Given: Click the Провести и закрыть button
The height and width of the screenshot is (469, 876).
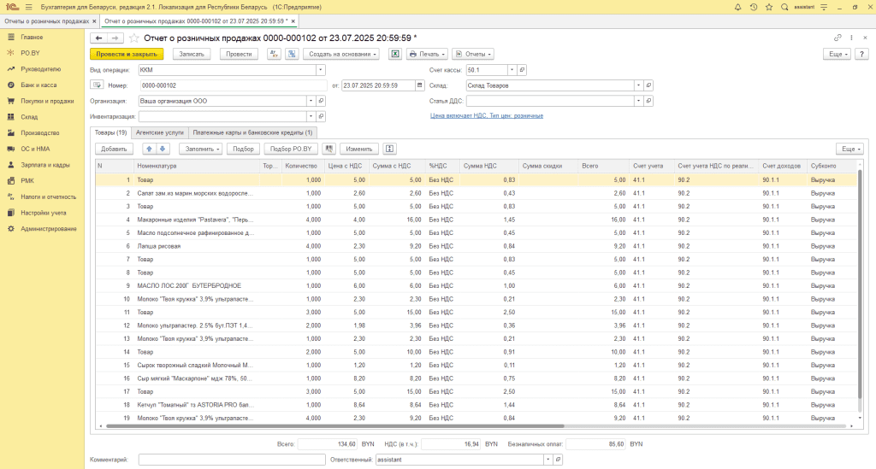Looking at the screenshot, I should pyautogui.click(x=127, y=54).
